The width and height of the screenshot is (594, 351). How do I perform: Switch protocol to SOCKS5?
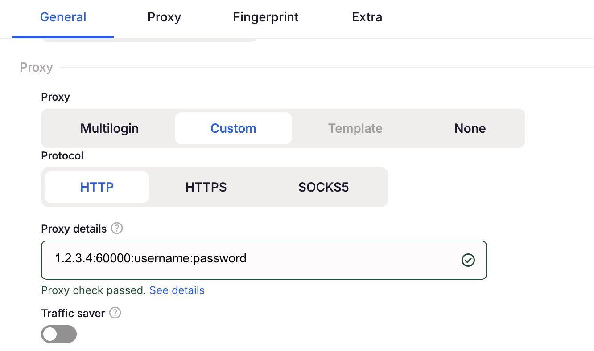pyautogui.click(x=323, y=187)
